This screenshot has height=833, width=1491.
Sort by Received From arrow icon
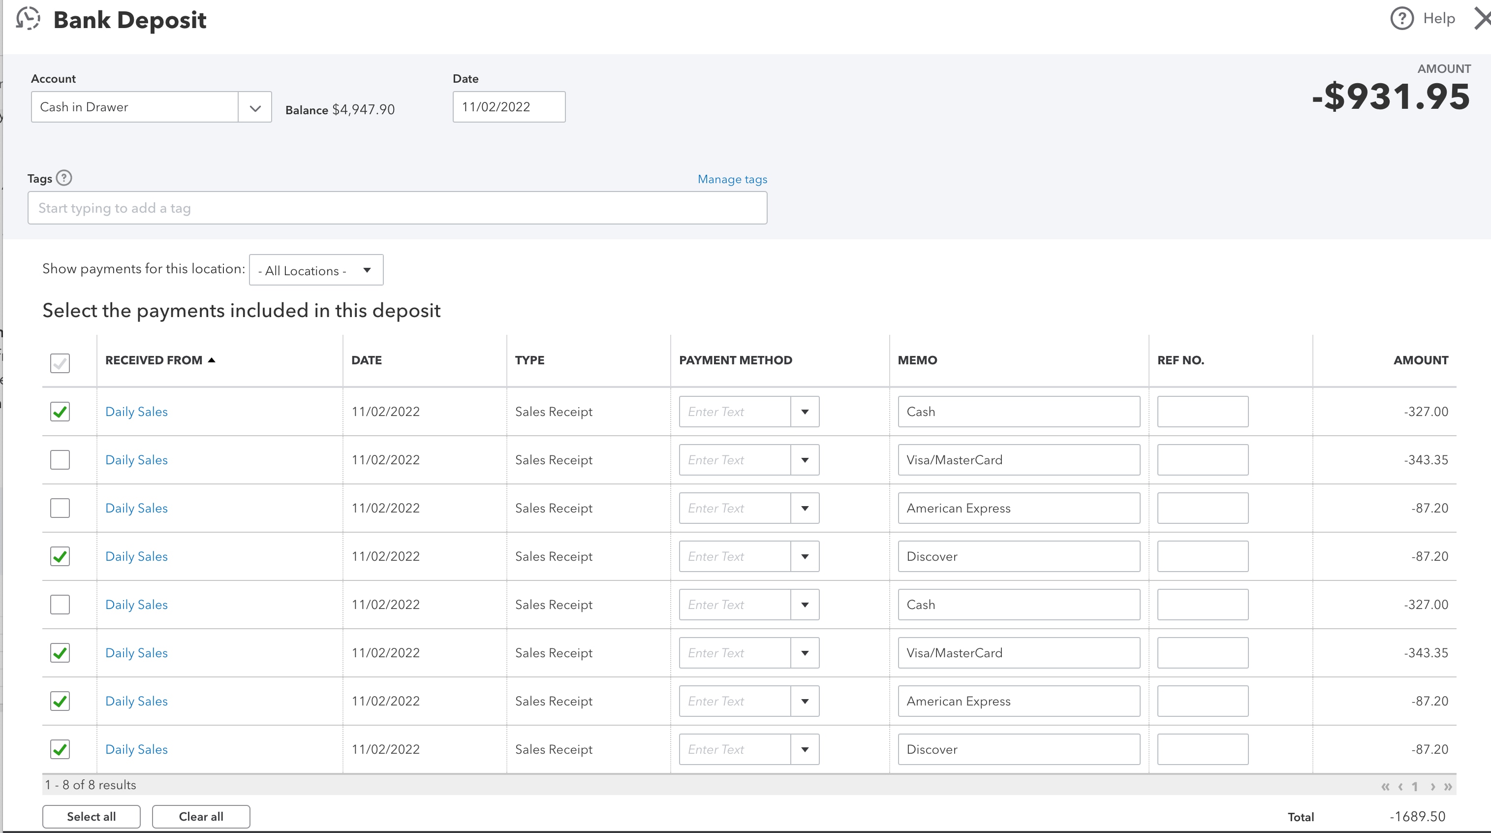click(212, 360)
